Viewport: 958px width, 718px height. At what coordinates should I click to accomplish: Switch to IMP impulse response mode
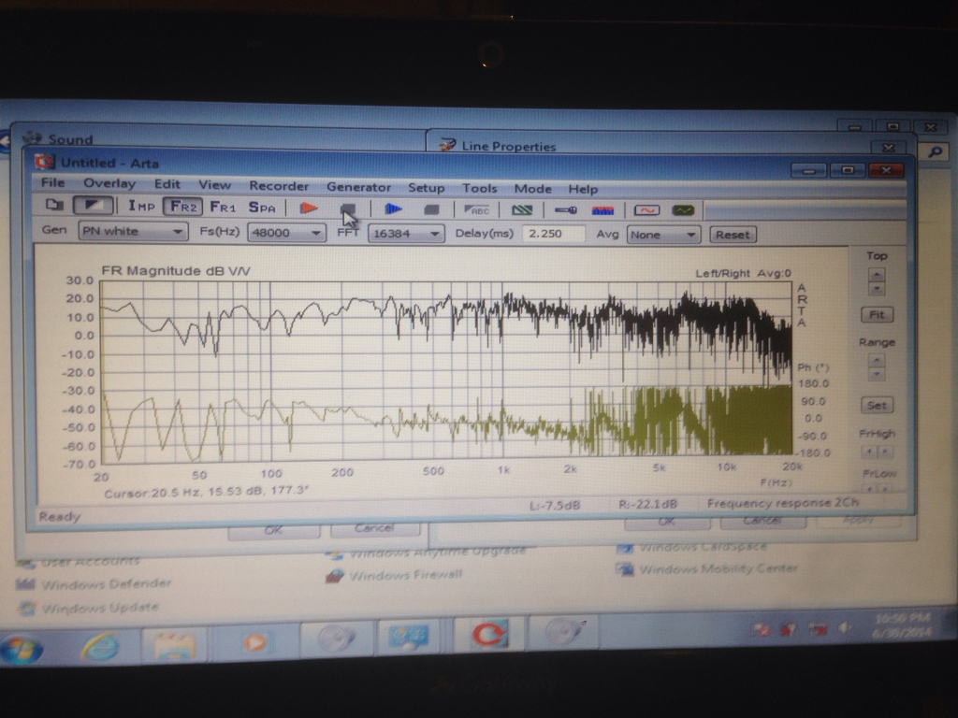coord(141,206)
